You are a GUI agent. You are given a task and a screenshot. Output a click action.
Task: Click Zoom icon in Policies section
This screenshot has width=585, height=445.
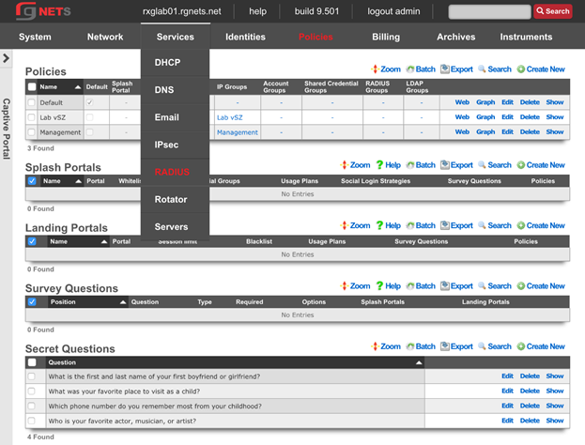[376, 69]
